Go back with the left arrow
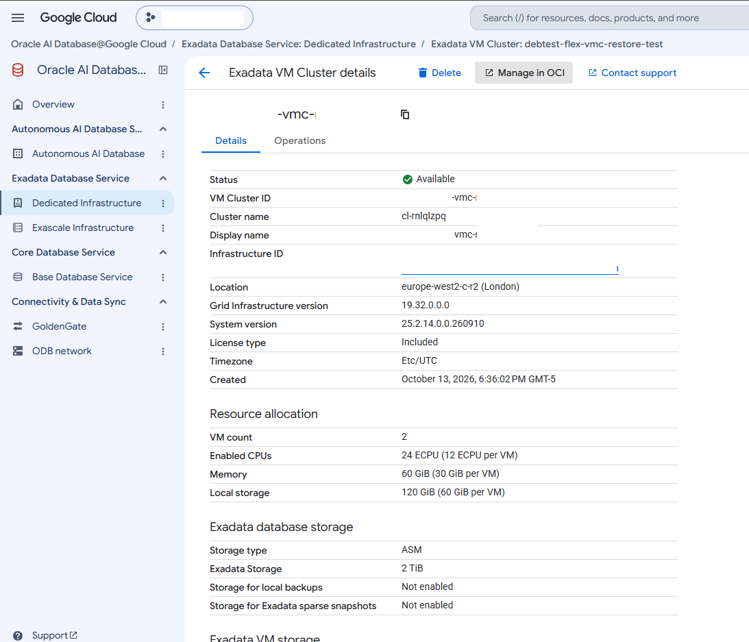This screenshot has height=642, width=749. pyautogui.click(x=204, y=73)
